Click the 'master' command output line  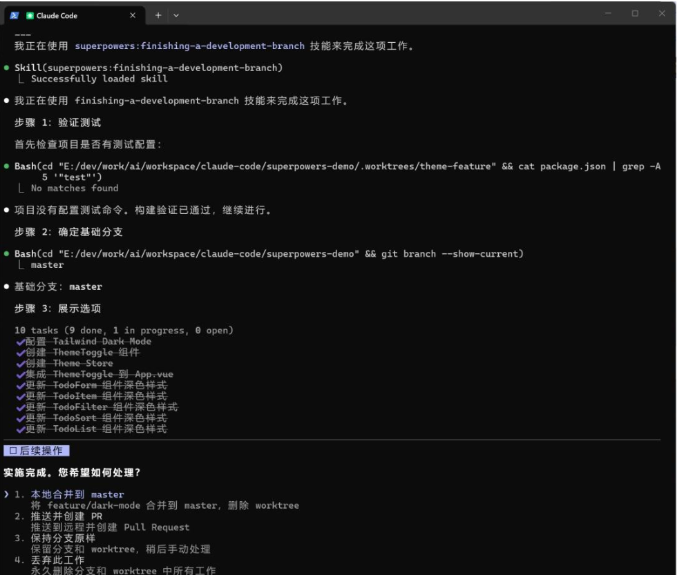tap(47, 265)
